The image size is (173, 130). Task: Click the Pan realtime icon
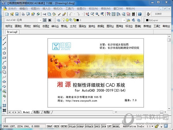pos(87,14)
